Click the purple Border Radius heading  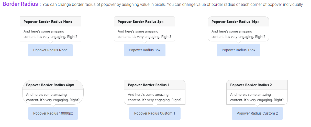click(x=22, y=4)
